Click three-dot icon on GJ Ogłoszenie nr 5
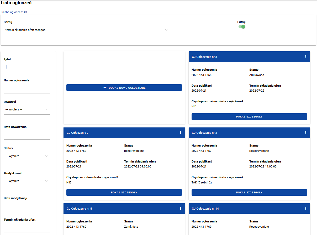 [x=181, y=209]
